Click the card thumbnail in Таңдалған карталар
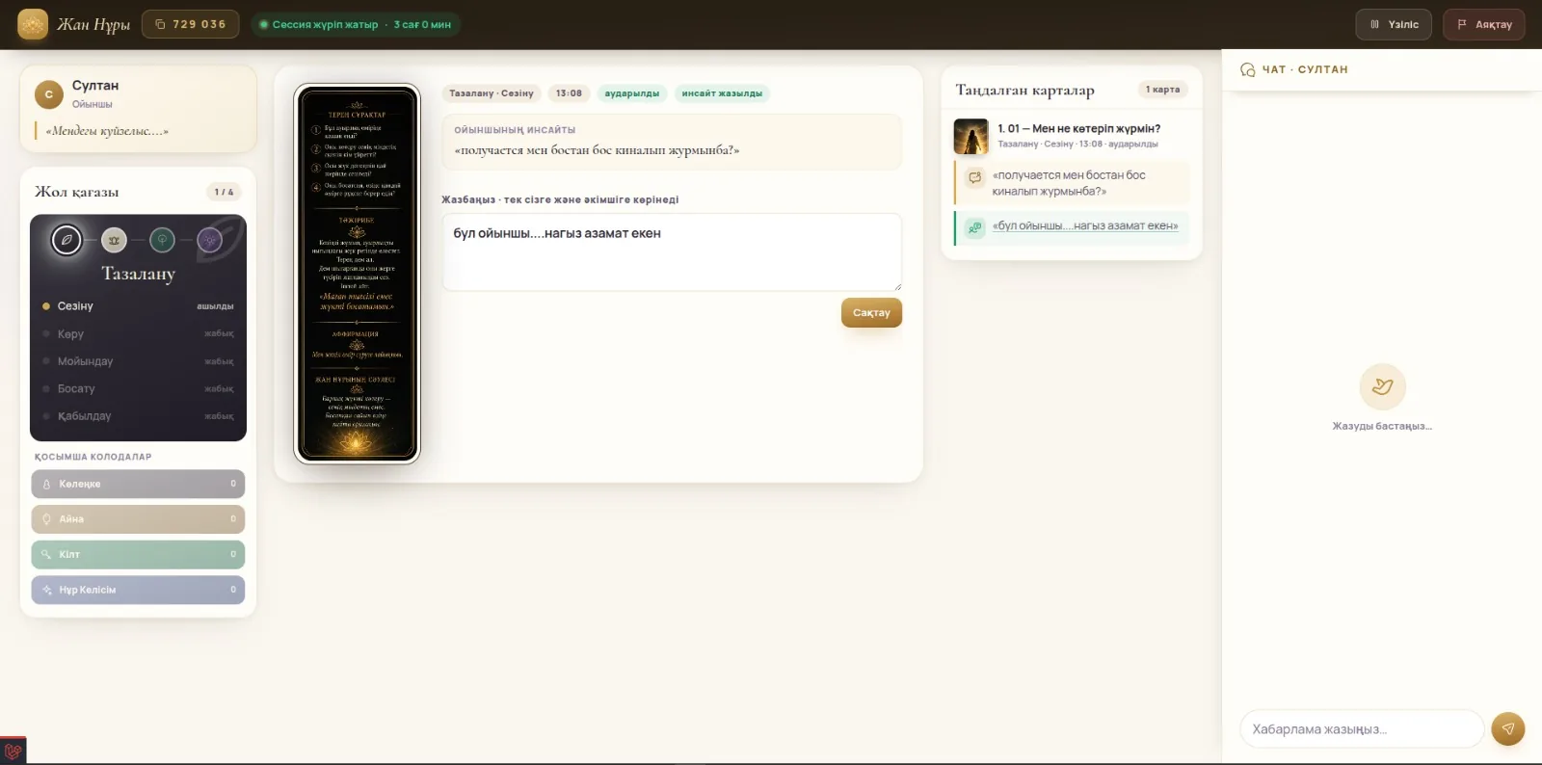Viewport: 1542px width, 765px height. click(x=970, y=136)
